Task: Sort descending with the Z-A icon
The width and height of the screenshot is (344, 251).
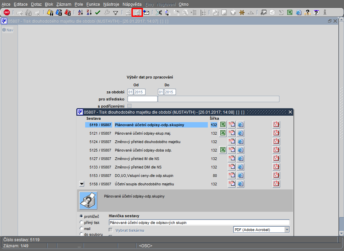Action: [89, 13]
